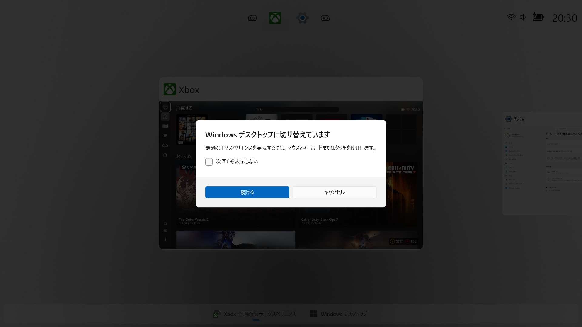Click the back chevron in the Settings window
The height and width of the screenshot is (327, 582).
[x=505, y=129]
